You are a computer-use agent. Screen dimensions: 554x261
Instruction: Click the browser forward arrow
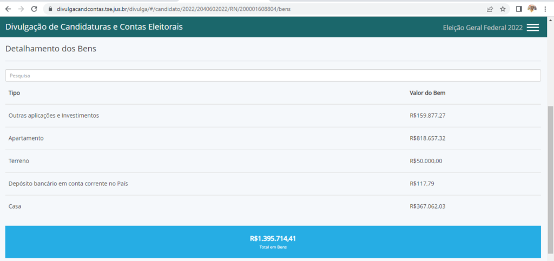pos(21,9)
